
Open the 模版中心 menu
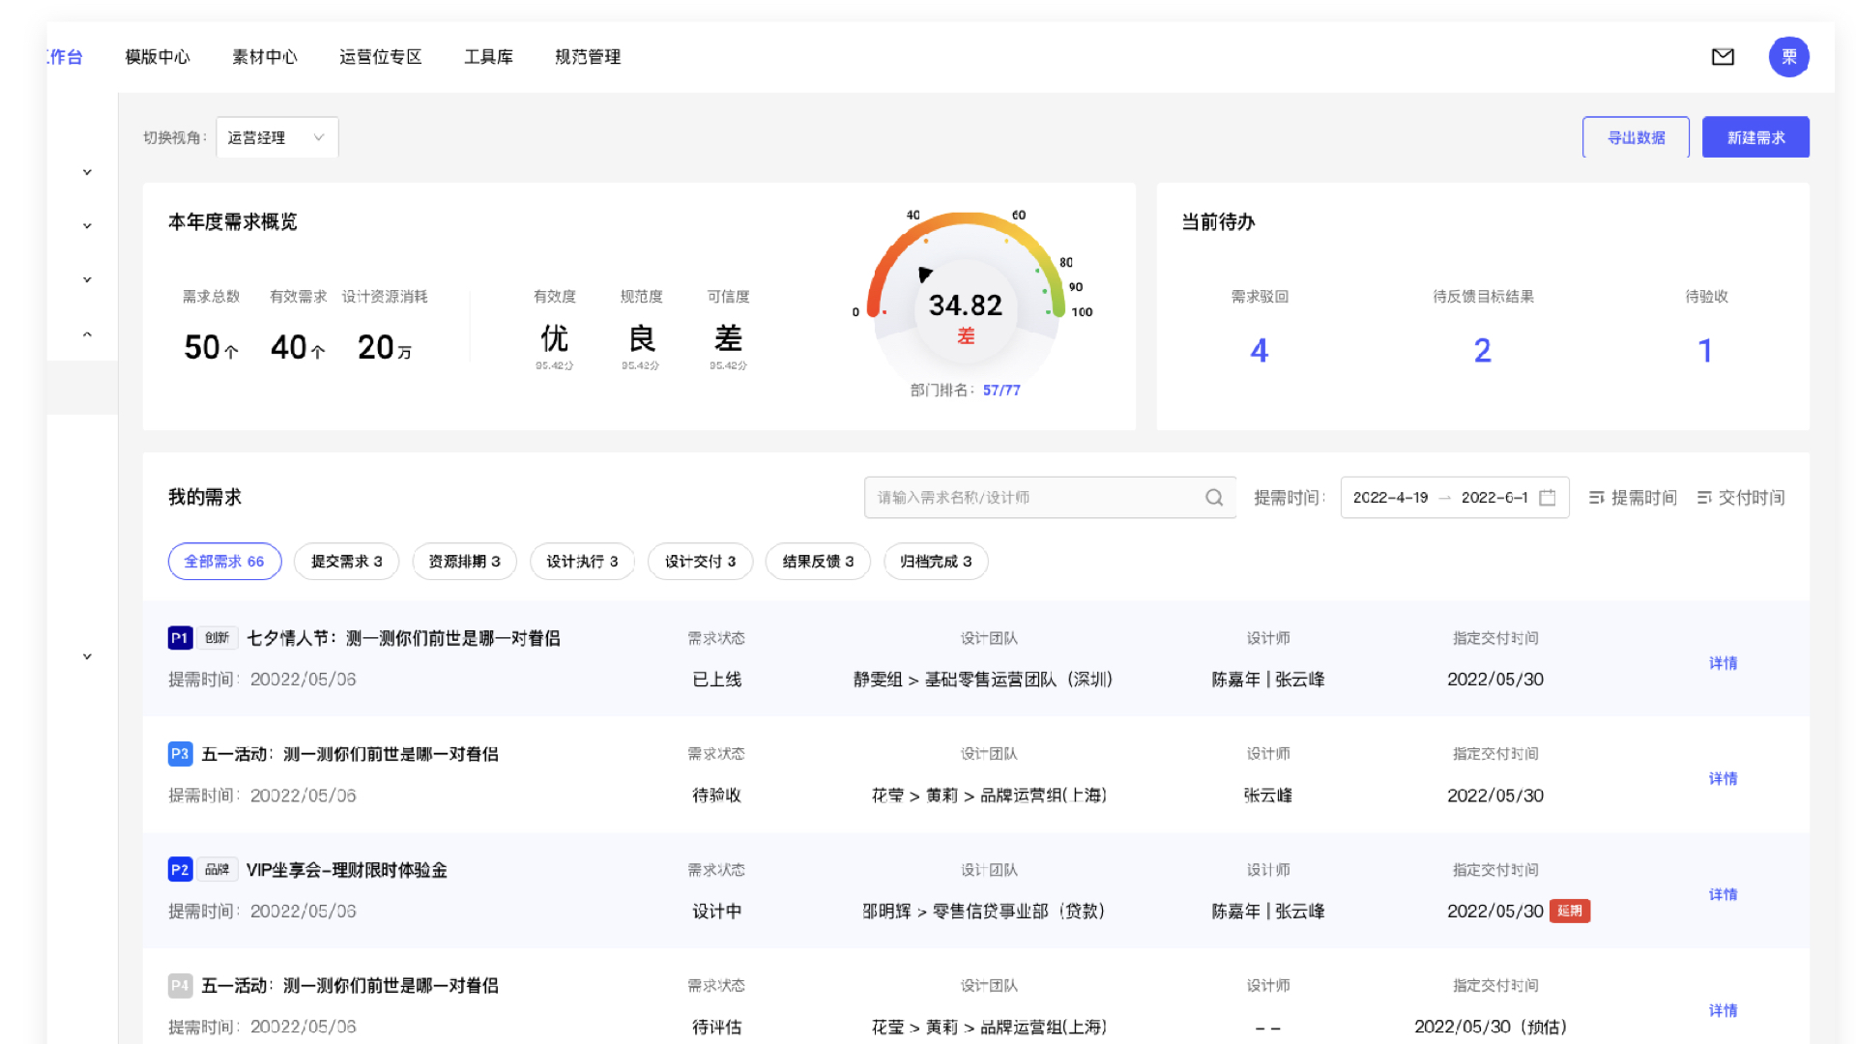pos(158,57)
